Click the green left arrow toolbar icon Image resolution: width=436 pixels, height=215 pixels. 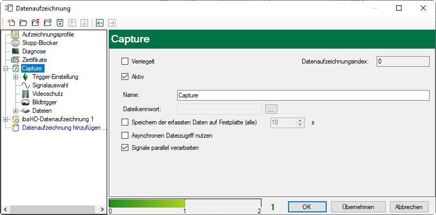[x=99, y=23]
